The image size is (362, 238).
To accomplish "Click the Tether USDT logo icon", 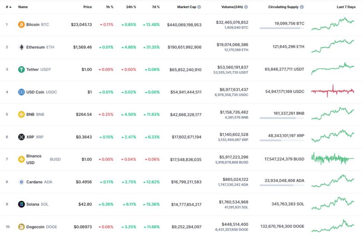I will point(21,69).
